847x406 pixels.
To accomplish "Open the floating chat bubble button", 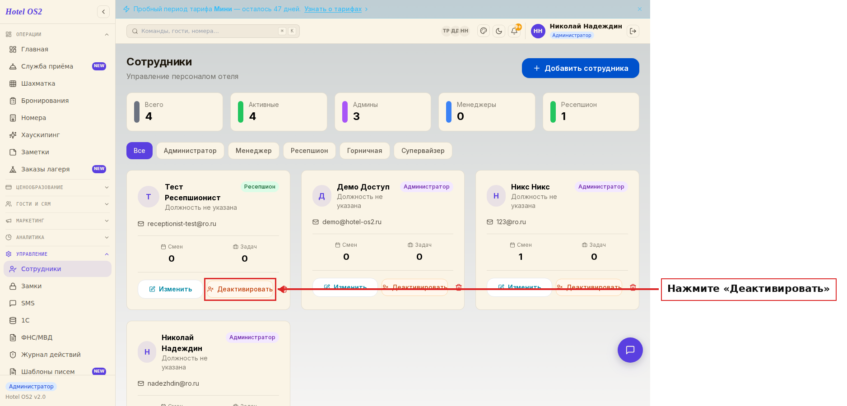I will tap(630, 350).
